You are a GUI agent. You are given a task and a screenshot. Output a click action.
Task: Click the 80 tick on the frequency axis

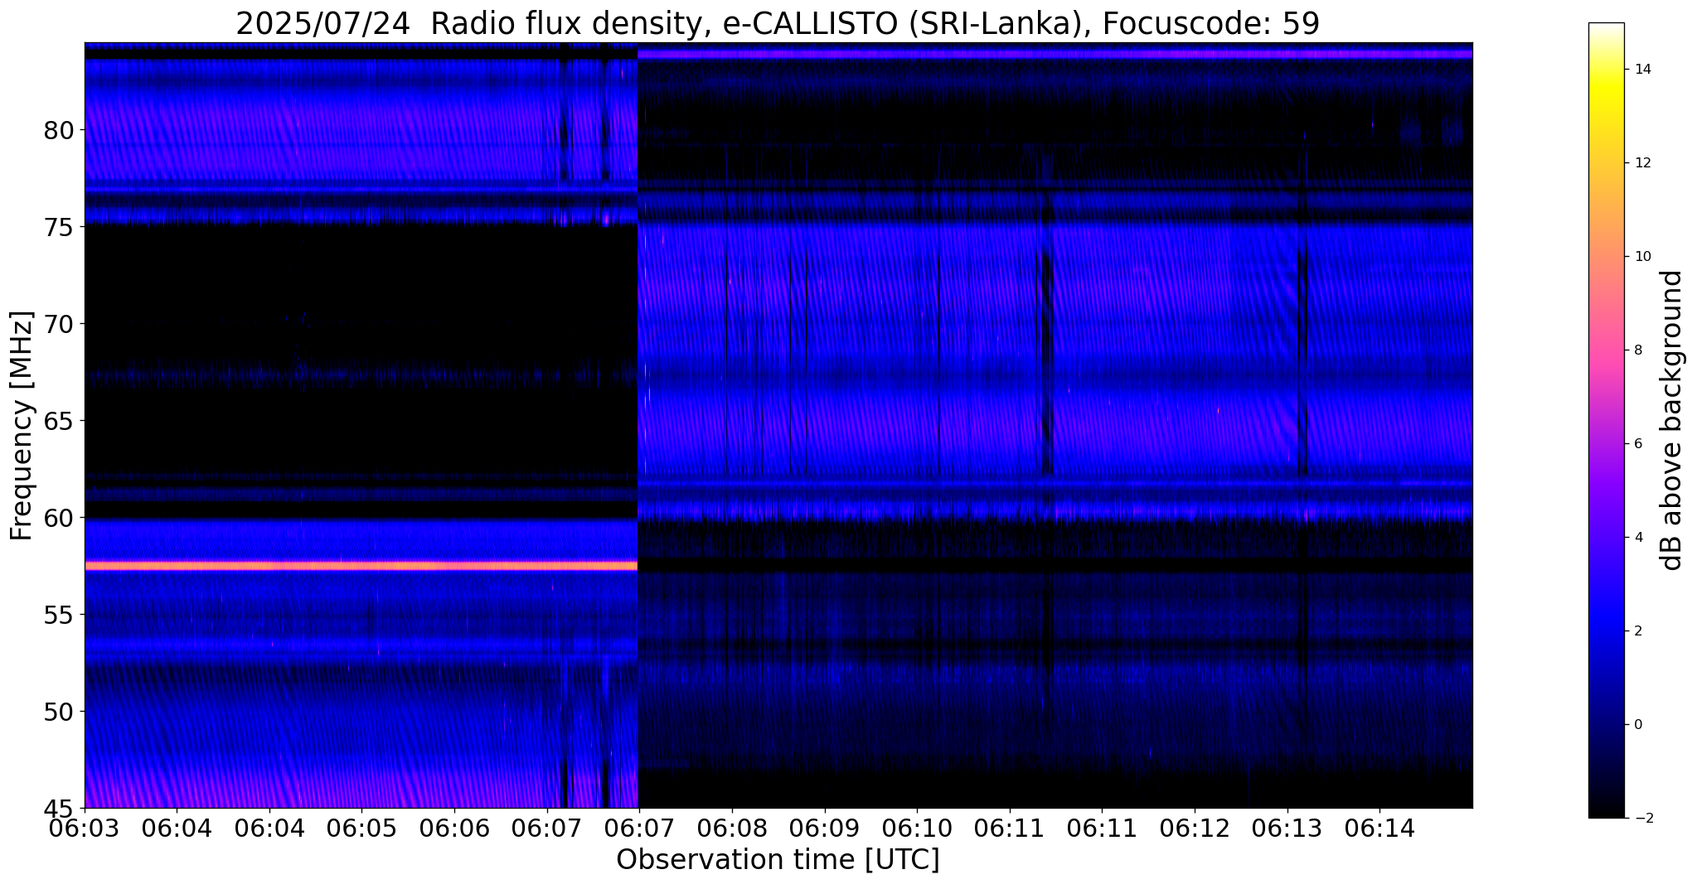tap(59, 130)
